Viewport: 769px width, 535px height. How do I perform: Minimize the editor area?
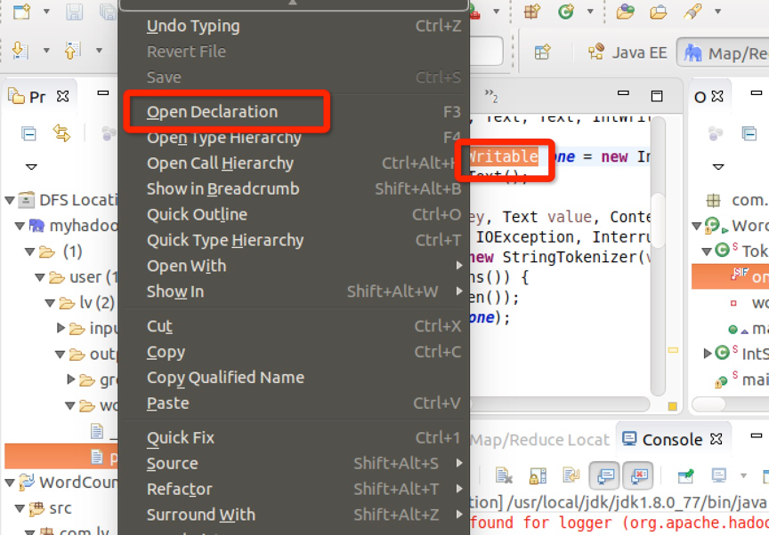(623, 92)
